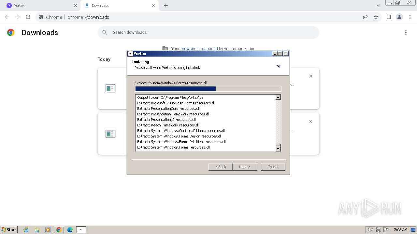Open a new browser tab

(x=166, y=6)
